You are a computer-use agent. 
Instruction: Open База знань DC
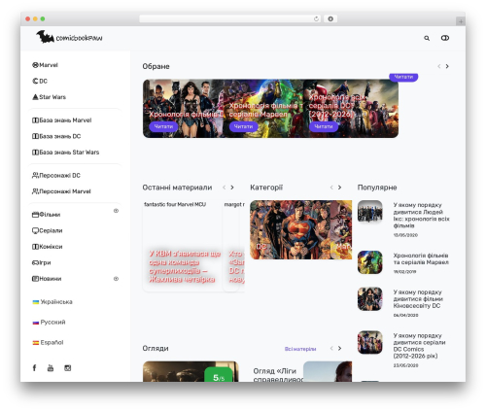59,136
